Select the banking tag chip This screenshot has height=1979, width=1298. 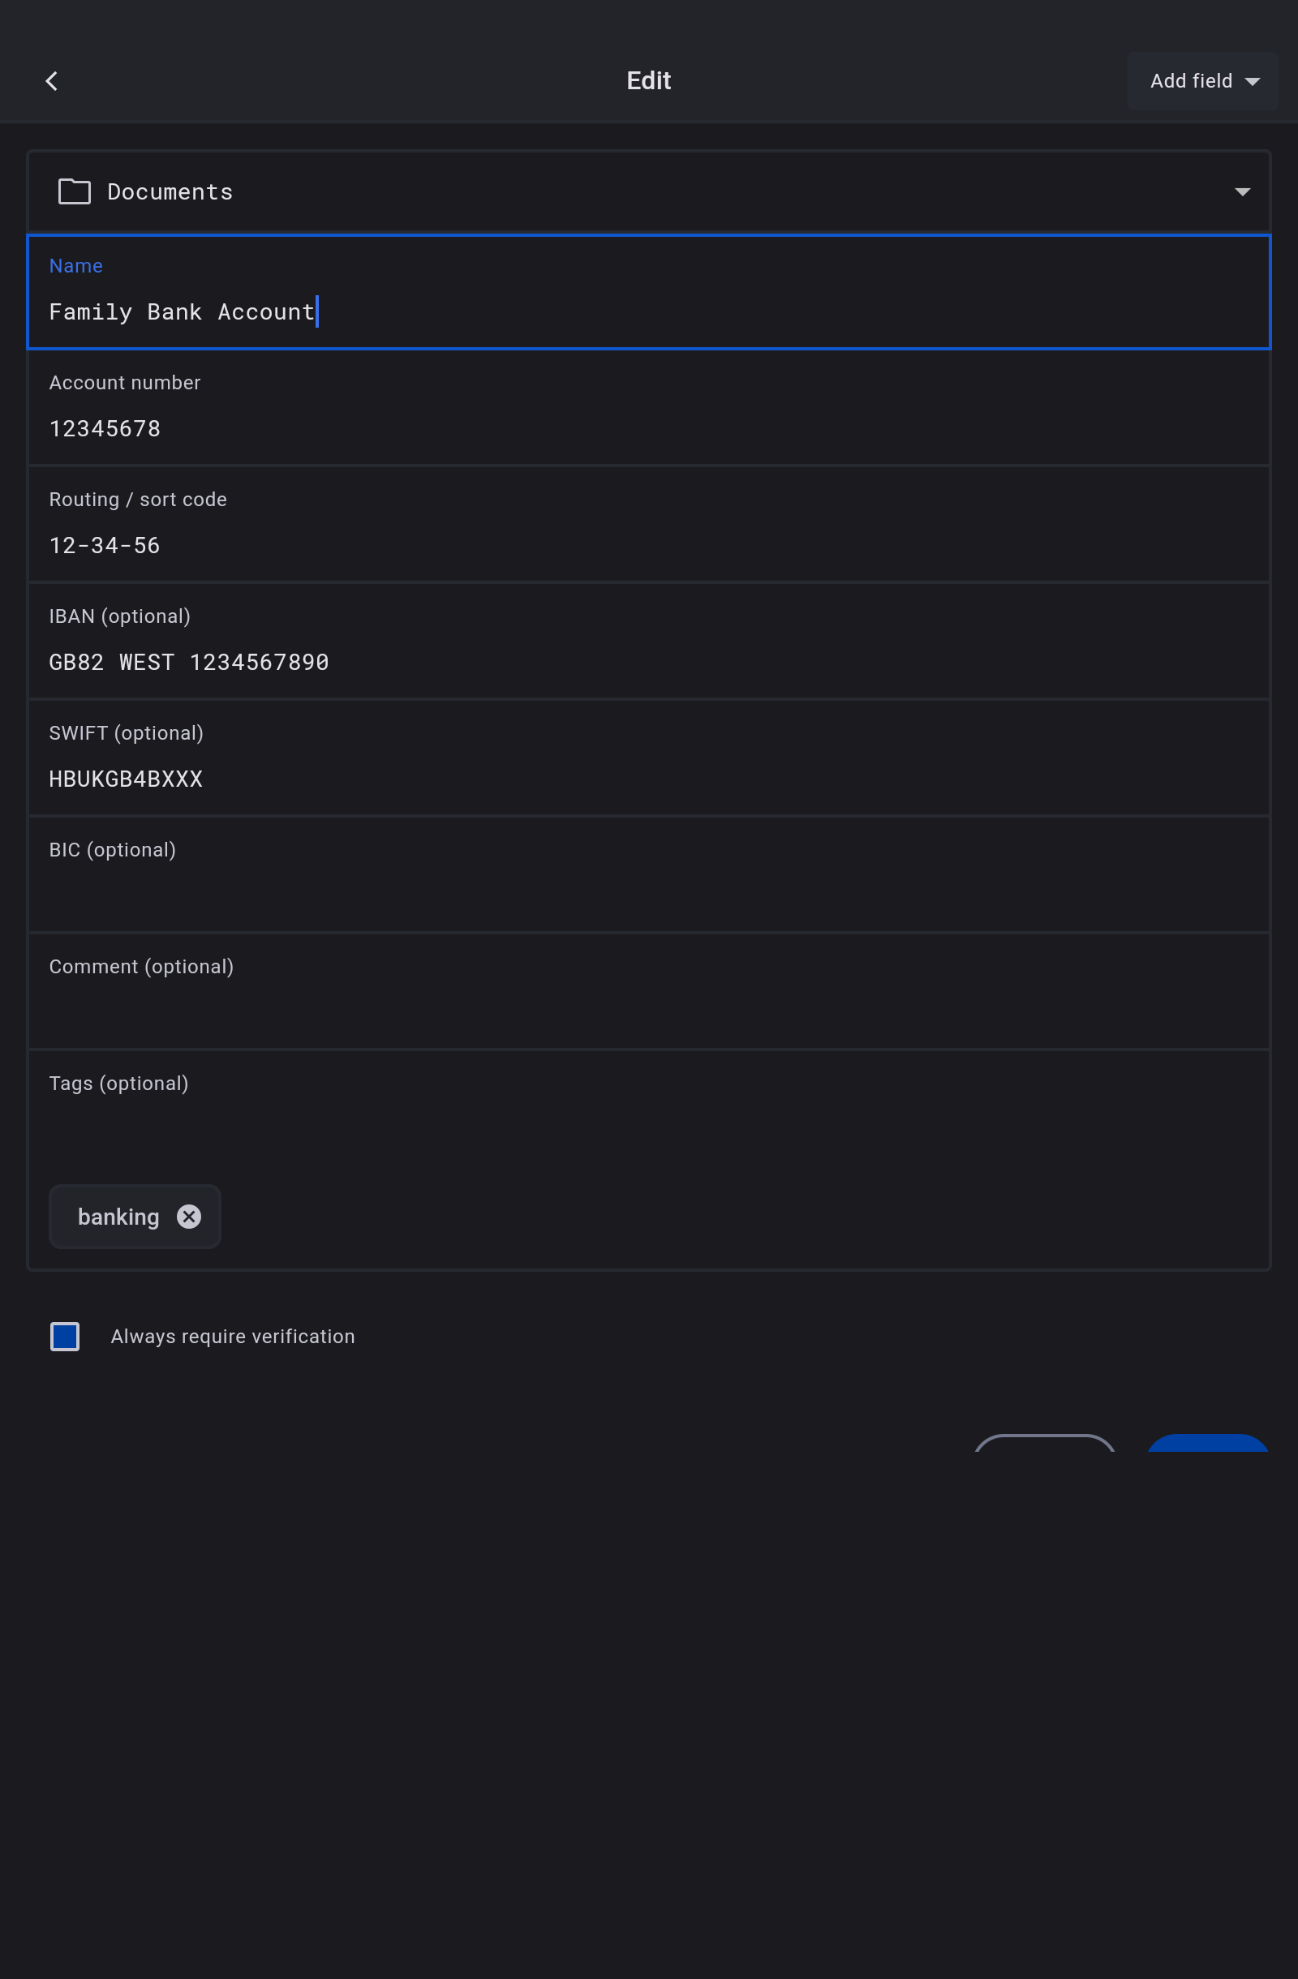pyautogui.click(x=118, y=1217)
